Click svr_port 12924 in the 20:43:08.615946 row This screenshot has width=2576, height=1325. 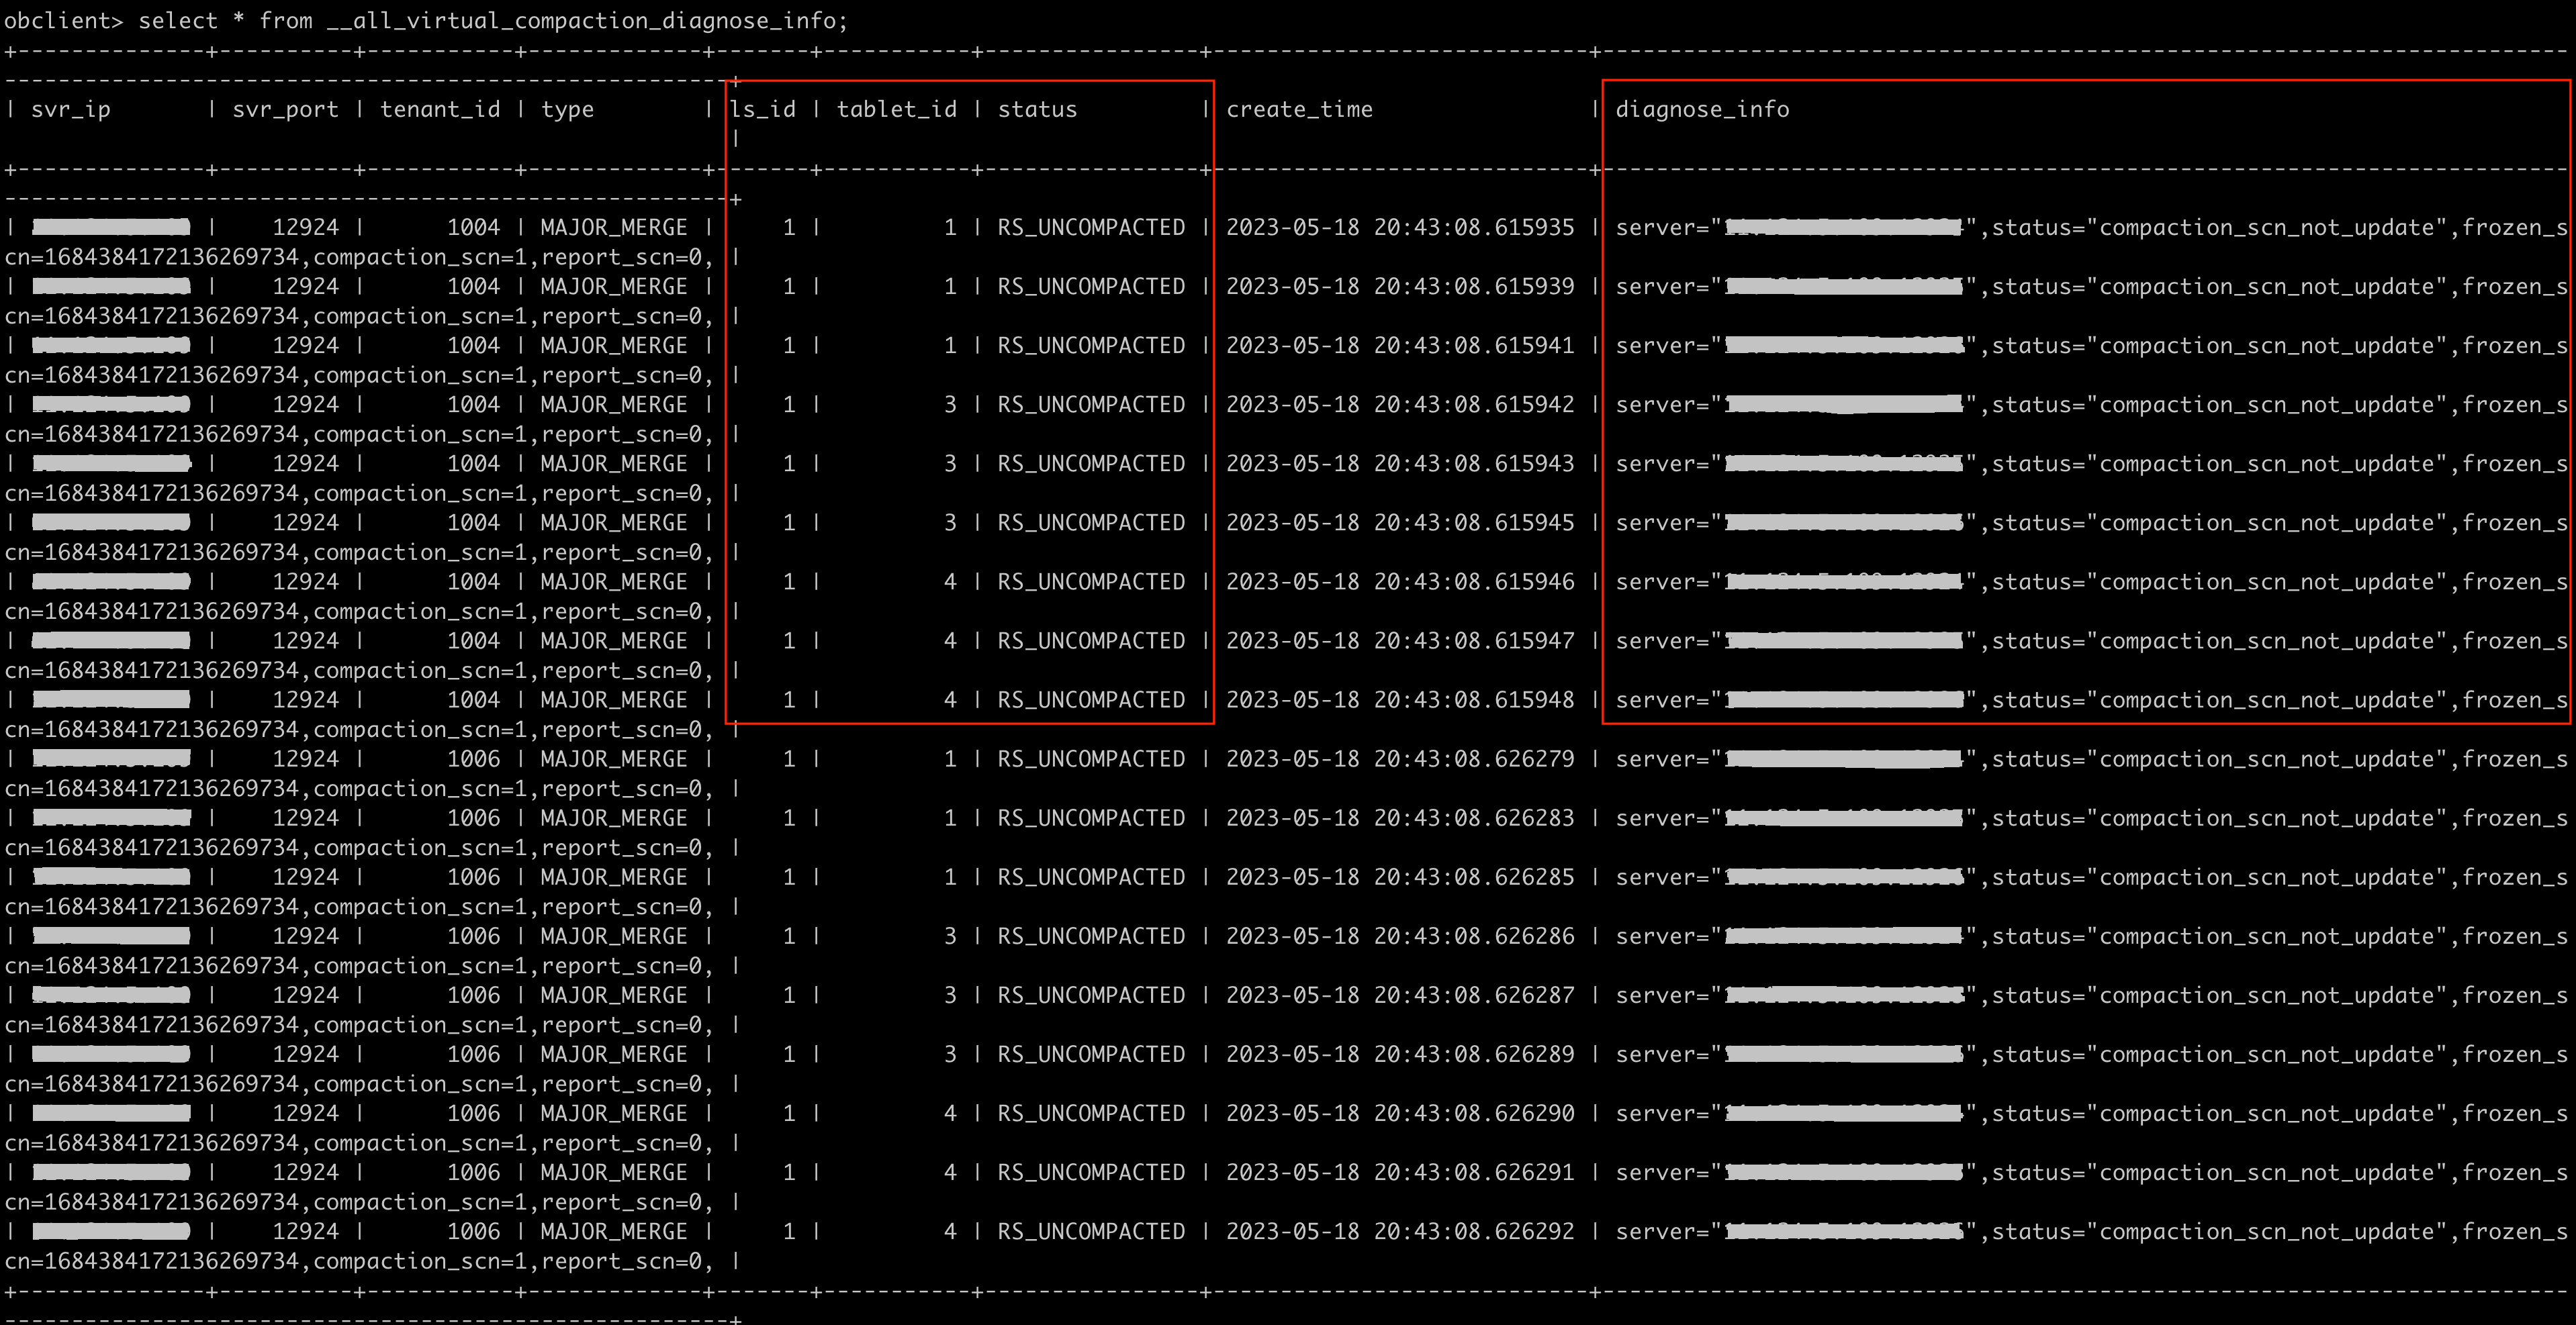[306, 581]
